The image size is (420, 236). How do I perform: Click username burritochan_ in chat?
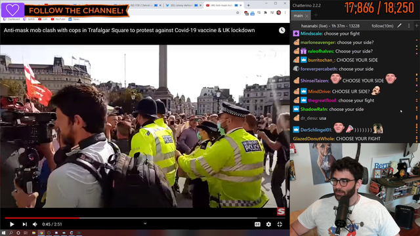point(321,60)
